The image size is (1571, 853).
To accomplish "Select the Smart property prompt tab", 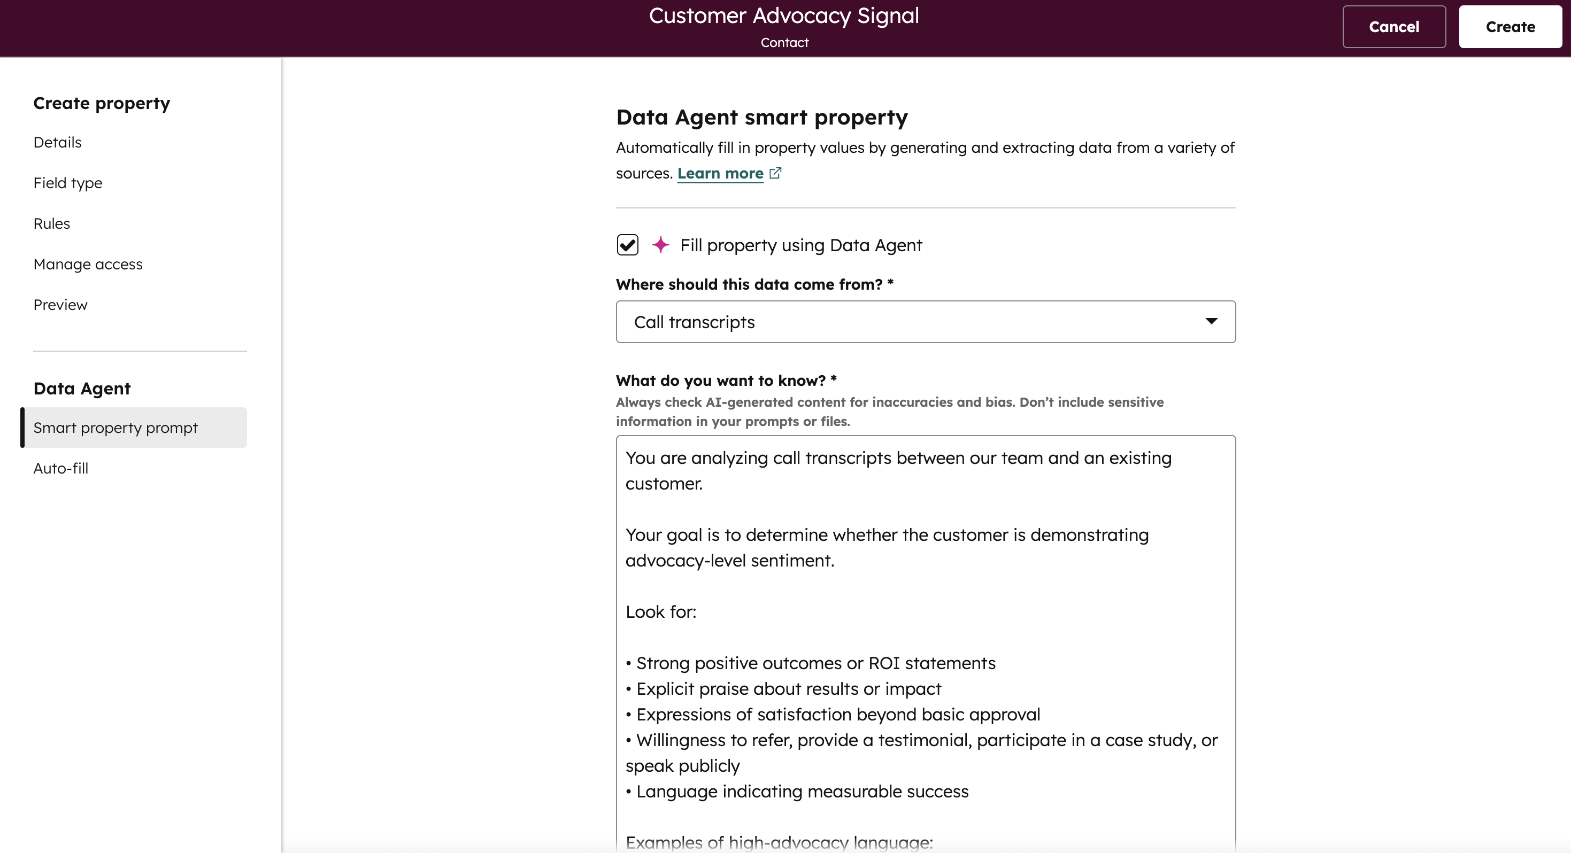I will pyautogui.click(x=117, y=428).
